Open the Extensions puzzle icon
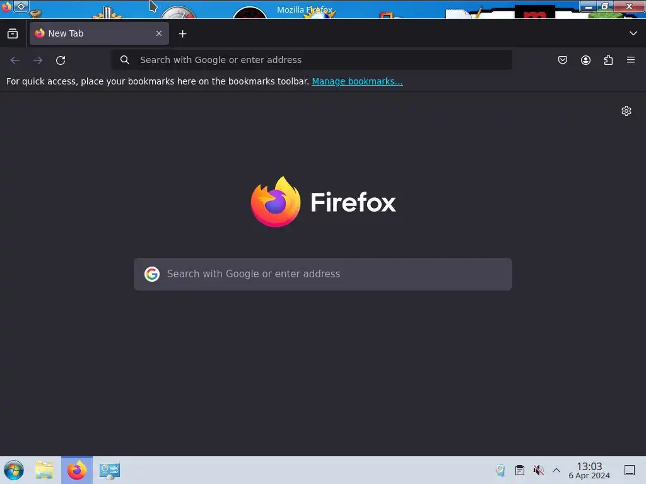This screenshot has width=646, height=484. click(x=608, y=60)
